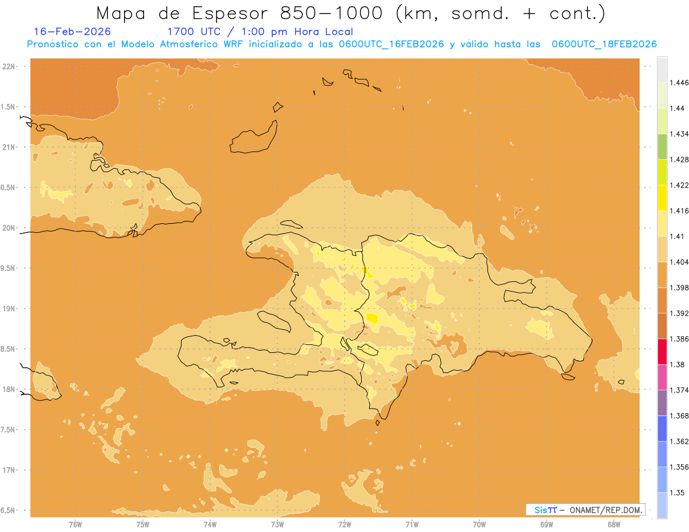Click the '75W' longitude label
This screenshot has height=532, width=689.
[x=143, y=524]
